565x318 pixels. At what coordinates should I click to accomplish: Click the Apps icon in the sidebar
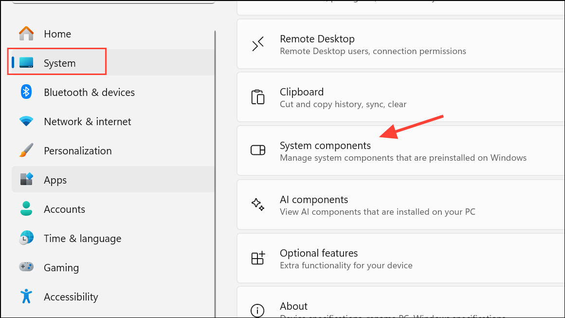click(x=26, y=179)
